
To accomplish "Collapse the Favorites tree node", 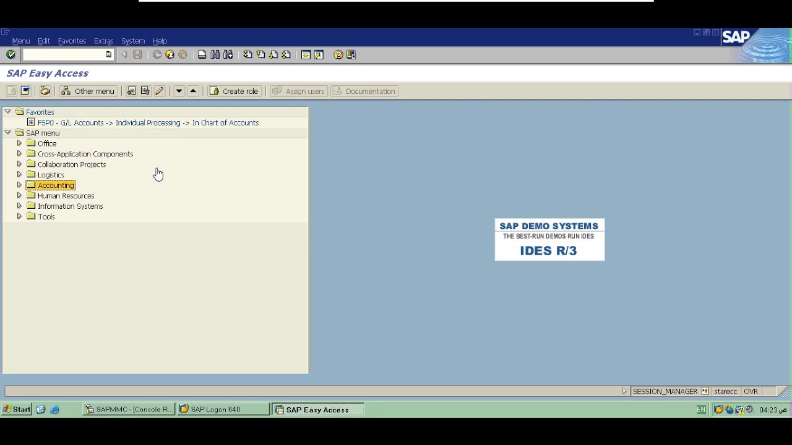I will tap(7, 112).
